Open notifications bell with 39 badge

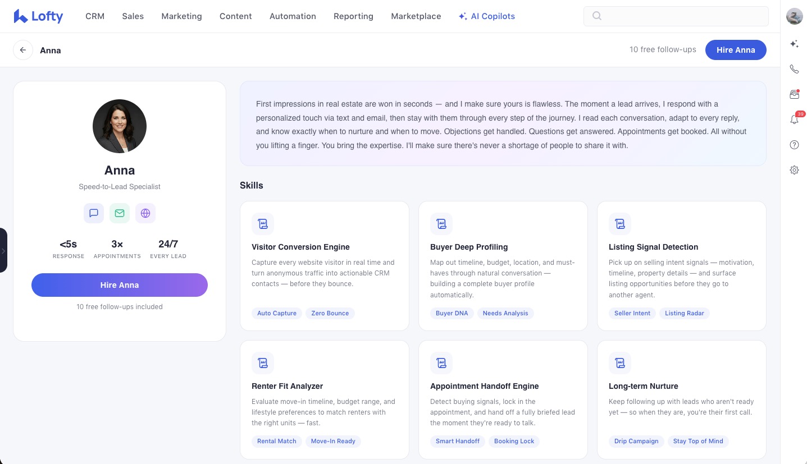point(794,119)
